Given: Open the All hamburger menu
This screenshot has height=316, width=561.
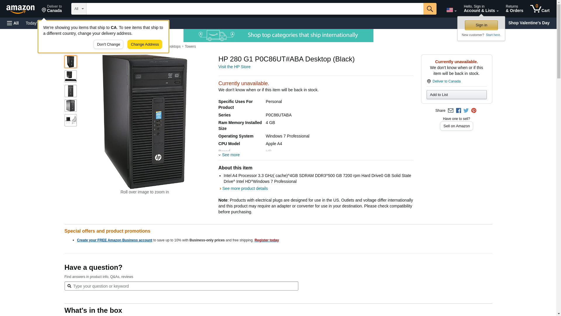Looking at the screenshot, I should [13, 23].
